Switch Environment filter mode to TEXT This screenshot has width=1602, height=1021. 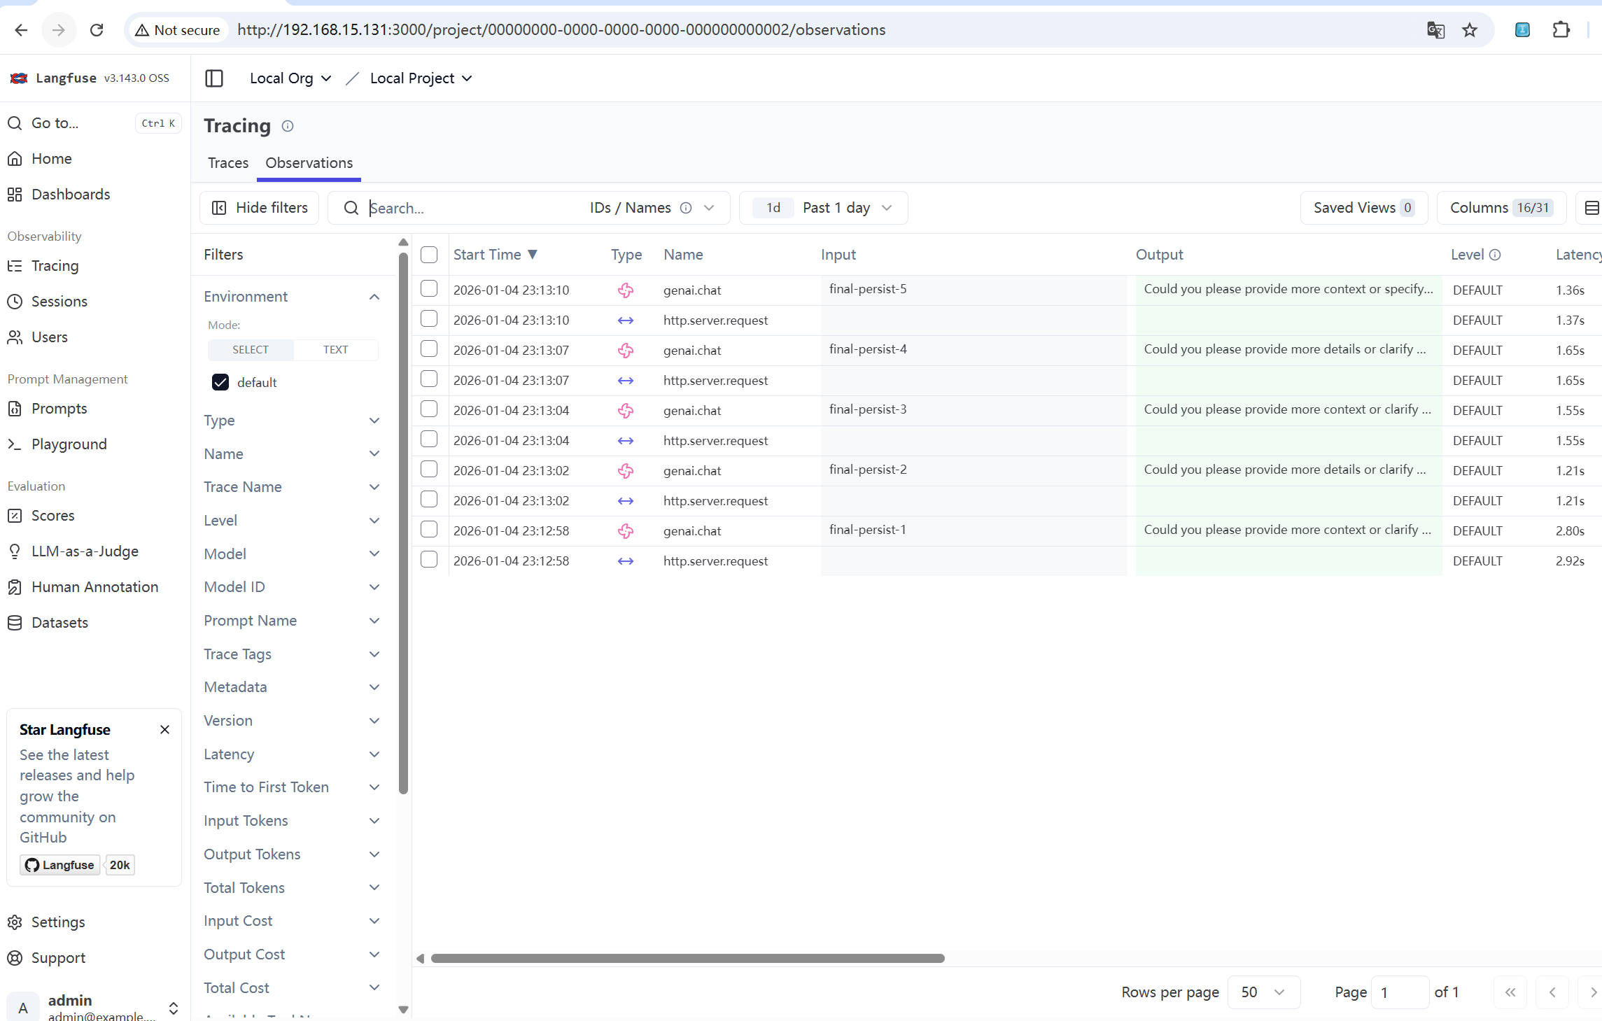coord(335,349)
